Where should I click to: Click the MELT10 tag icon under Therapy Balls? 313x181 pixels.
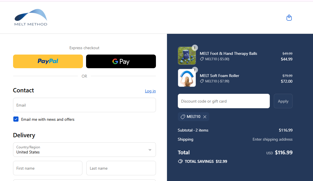(202, 59)
